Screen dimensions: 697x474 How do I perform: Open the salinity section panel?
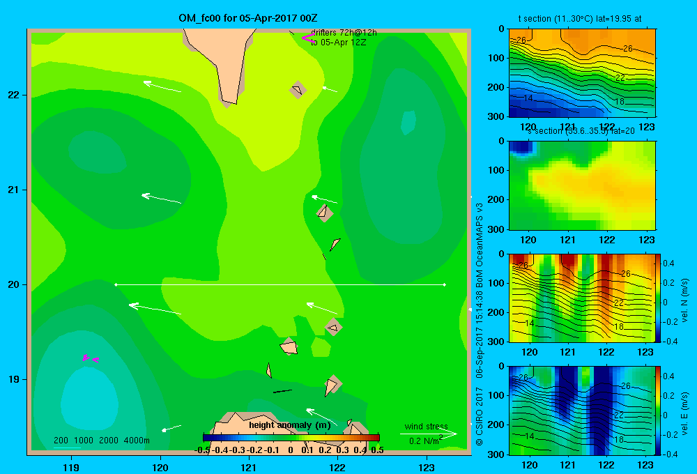point(582,185)
